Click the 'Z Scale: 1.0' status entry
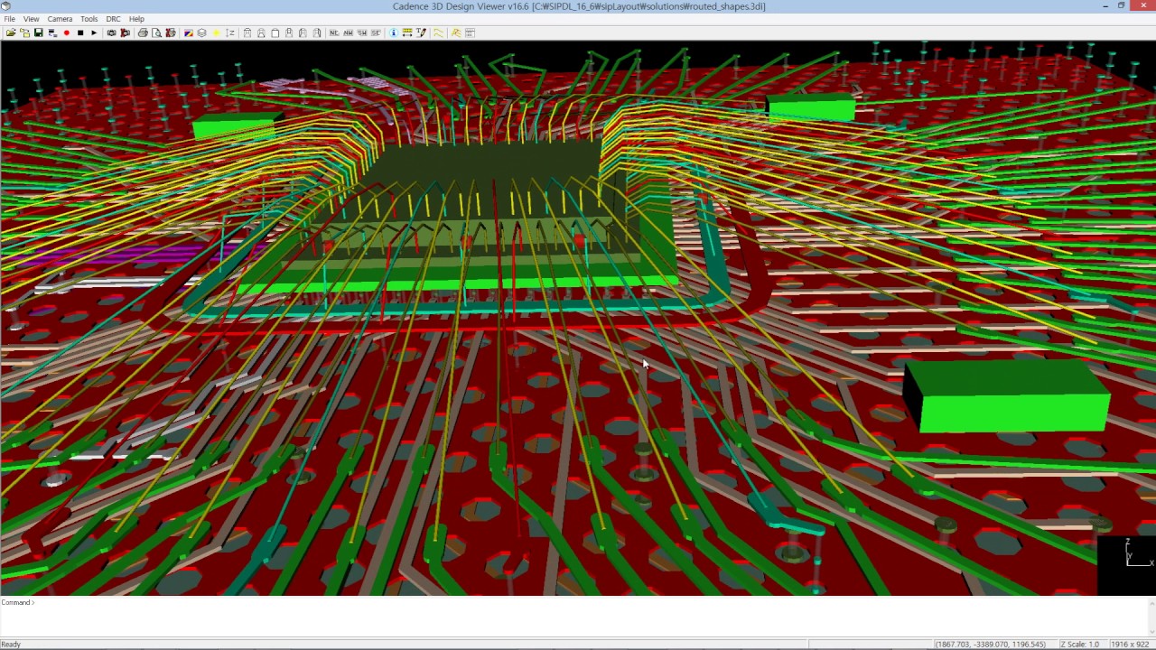The height and width of the screenshot is (650, 1156). [x=1079, y=645]
